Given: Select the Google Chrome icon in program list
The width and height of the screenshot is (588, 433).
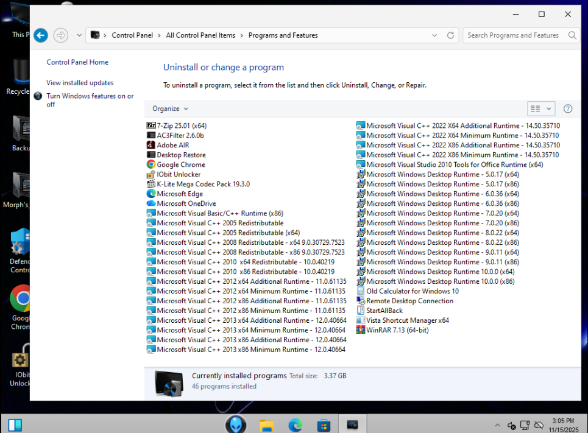Looking at the screenshot, I should (x=151, y=164).
